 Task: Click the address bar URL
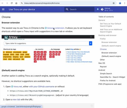42,3
